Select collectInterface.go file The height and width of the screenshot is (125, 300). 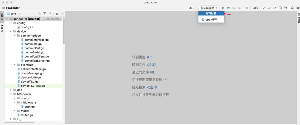[x=31, y=69]
